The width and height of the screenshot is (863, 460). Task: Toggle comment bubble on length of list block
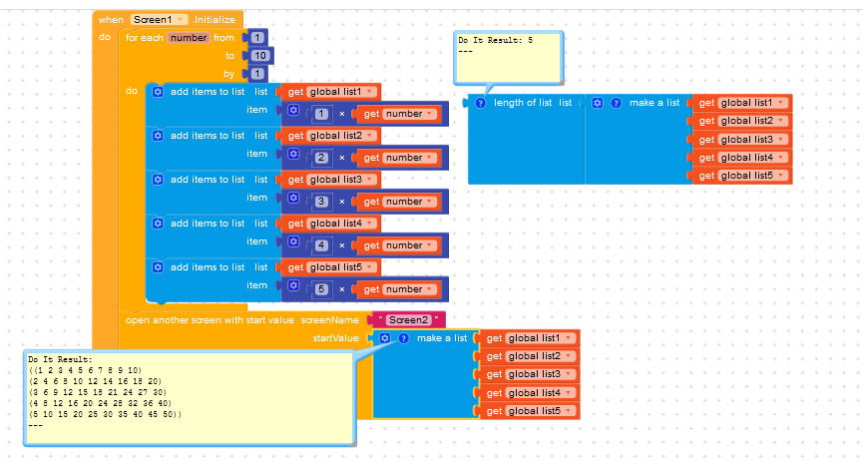(480, 103)
